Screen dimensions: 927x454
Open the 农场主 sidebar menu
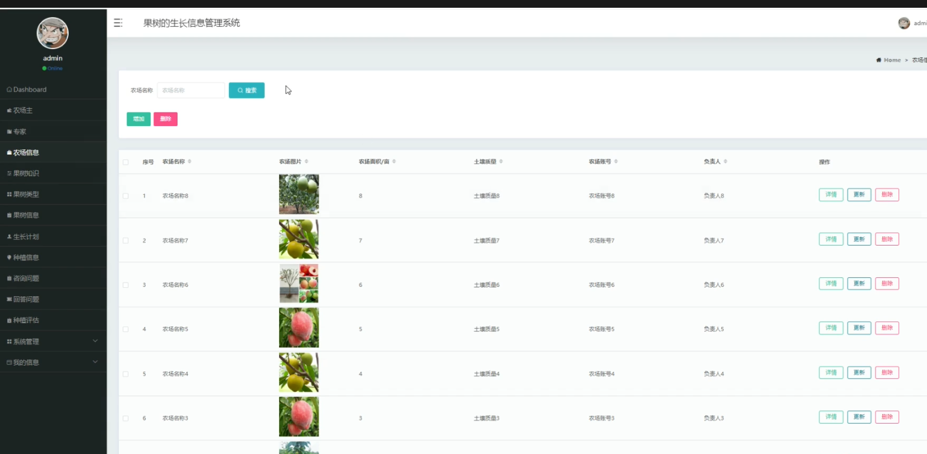point(53,111)
